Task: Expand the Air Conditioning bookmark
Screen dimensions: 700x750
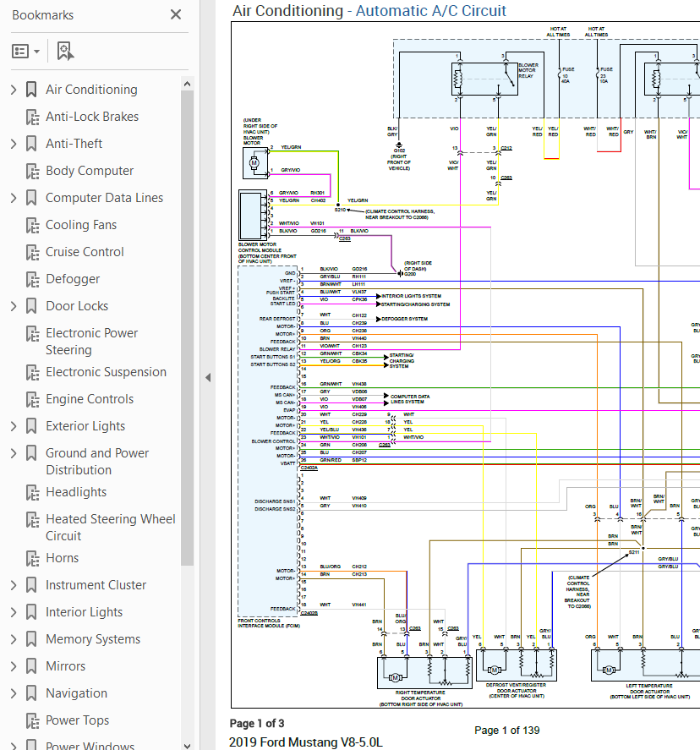Action: (x=13, y=90)
